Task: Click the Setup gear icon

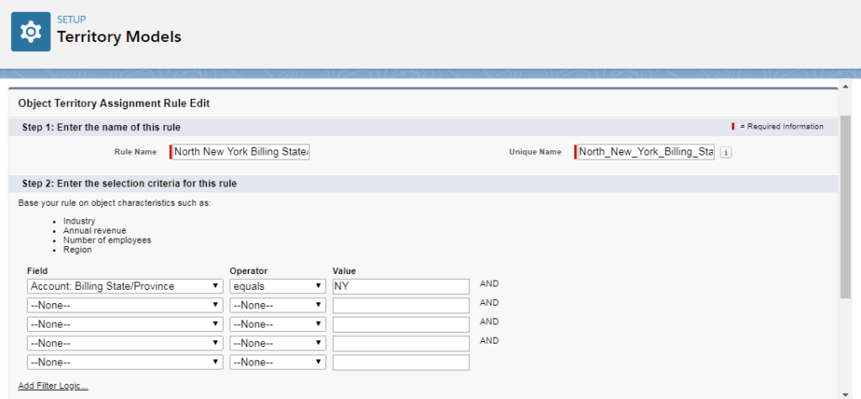Action: click(31, 31)
